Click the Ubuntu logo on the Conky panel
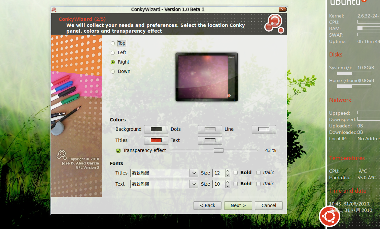The height and width of the screenshot is (229, 380). click(330, 216)
